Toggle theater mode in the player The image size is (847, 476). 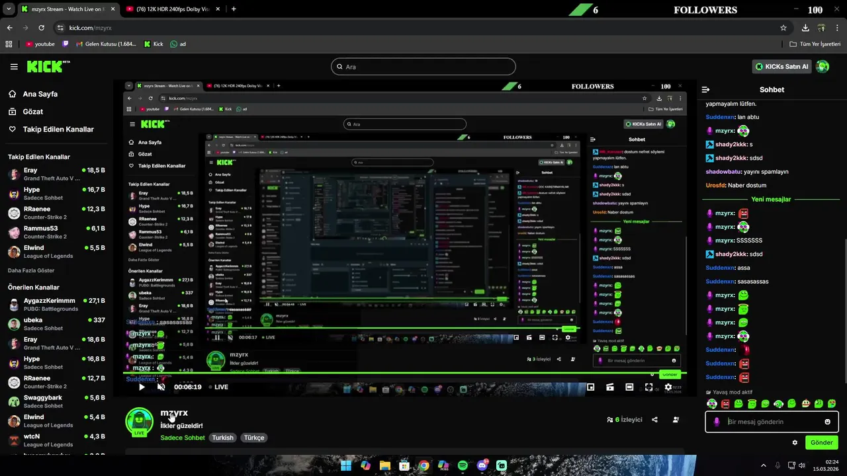[629, 387]
